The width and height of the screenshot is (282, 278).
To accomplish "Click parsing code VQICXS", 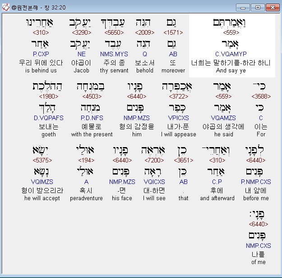I will [154, 182].
